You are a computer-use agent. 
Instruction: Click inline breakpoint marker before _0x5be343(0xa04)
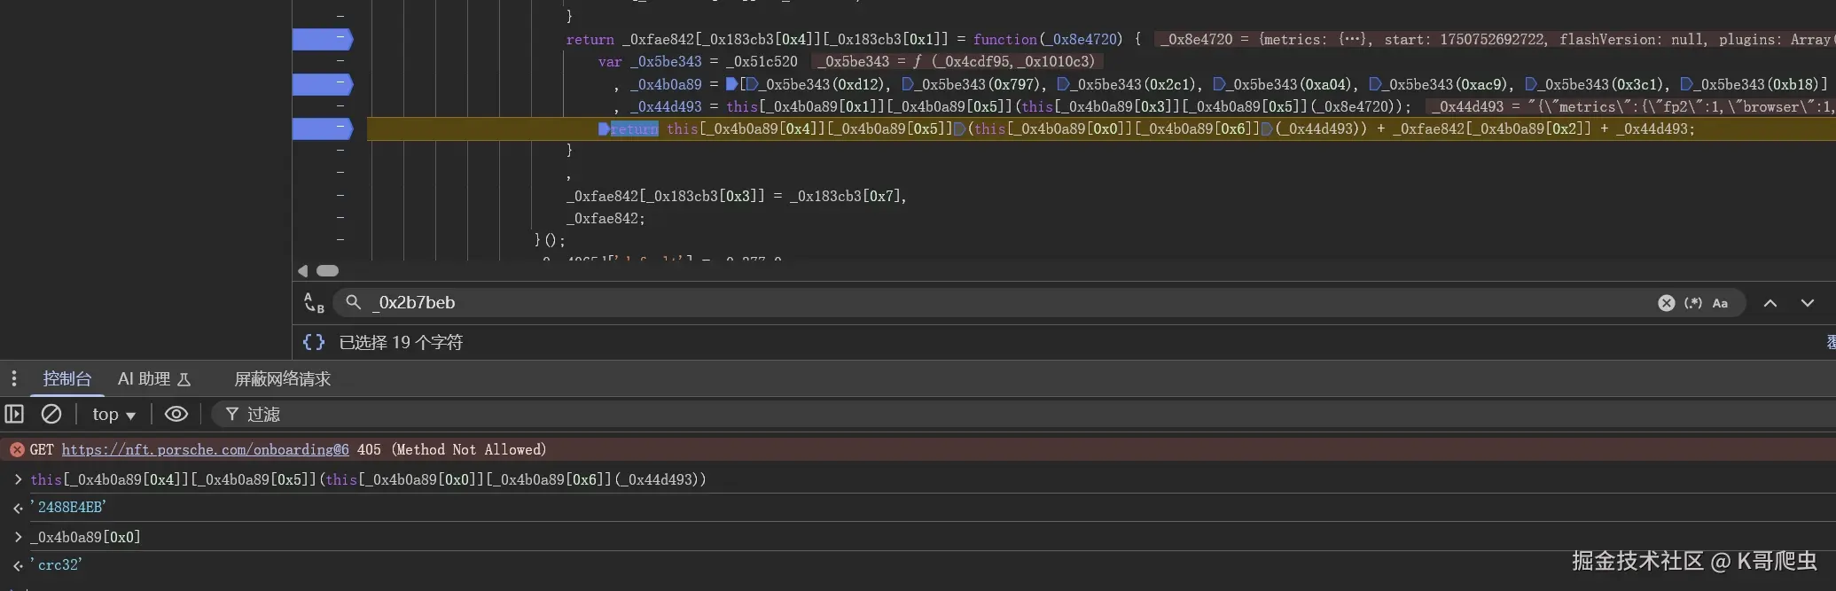coord(1219,84)
